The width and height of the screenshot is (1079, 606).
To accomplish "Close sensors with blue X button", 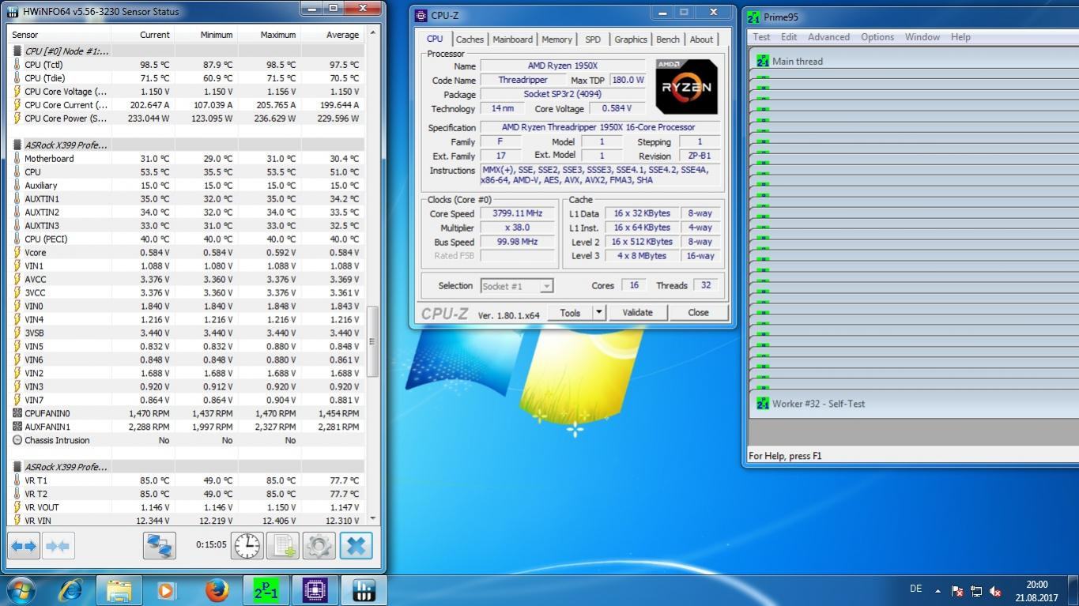I will tap(356, 546).
